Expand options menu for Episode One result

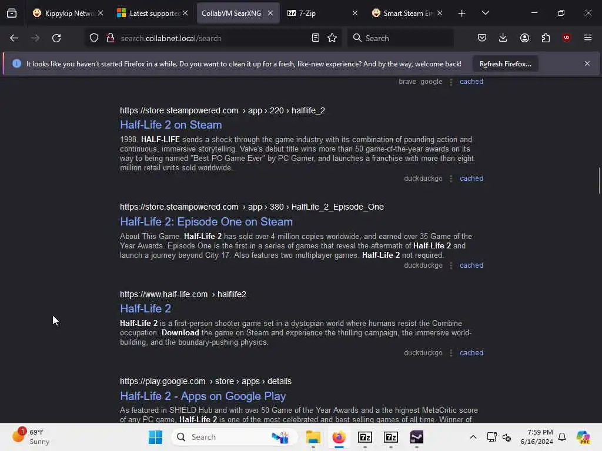[451, 265]
